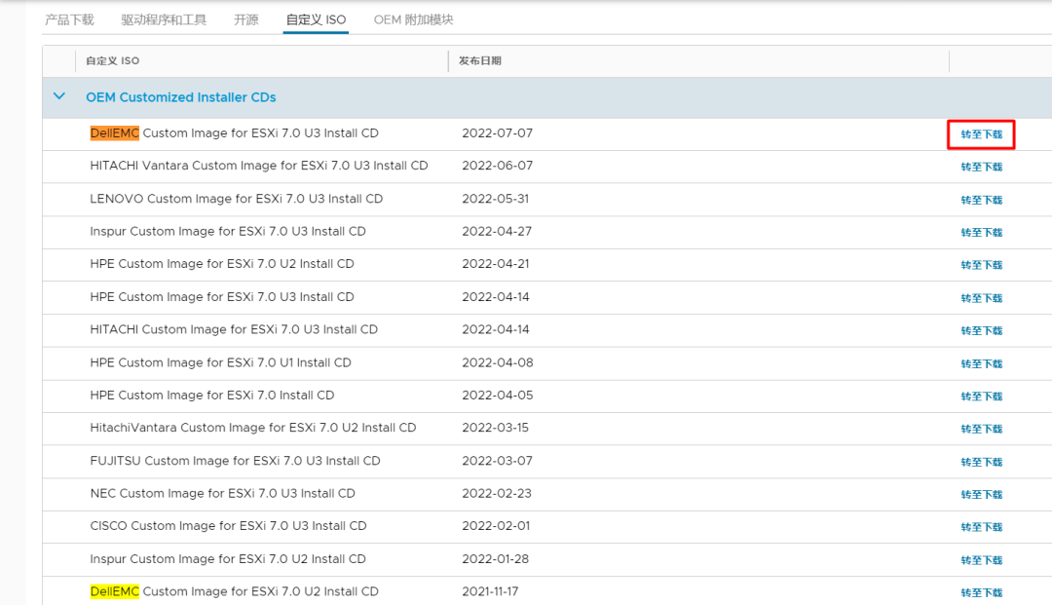Collapse the OEM Customized Installer CDs group
1052x605 pixels.
point(59,96)
